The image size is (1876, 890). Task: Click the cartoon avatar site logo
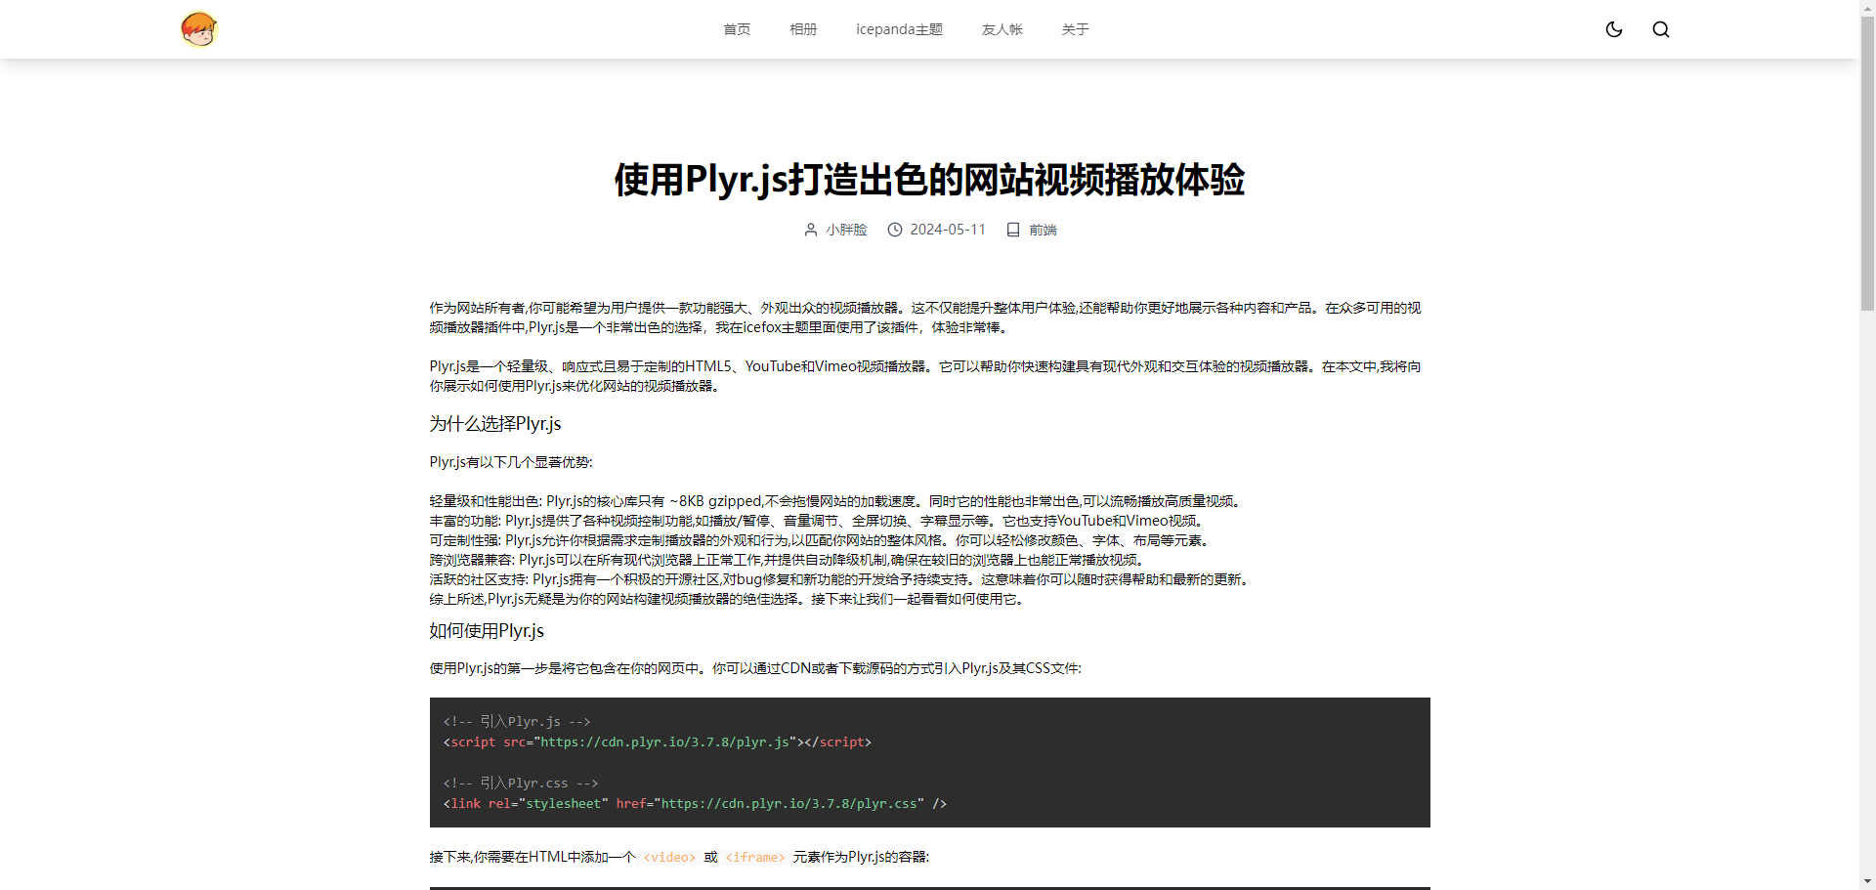[198, 29]
